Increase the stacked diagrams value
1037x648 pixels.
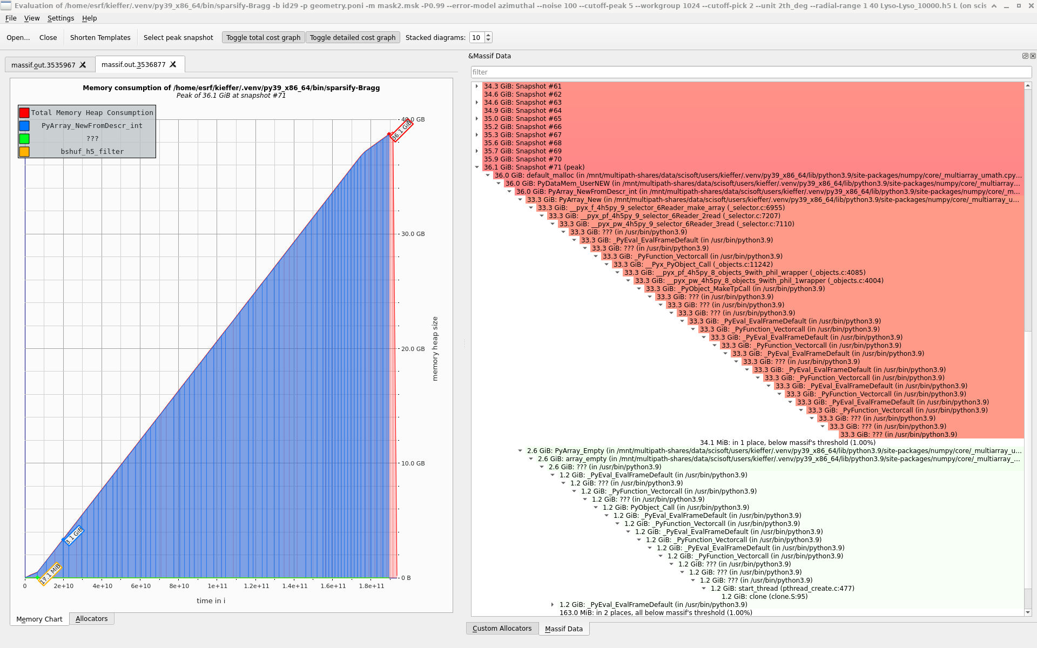pyautogui.click(x=488, y=35)
